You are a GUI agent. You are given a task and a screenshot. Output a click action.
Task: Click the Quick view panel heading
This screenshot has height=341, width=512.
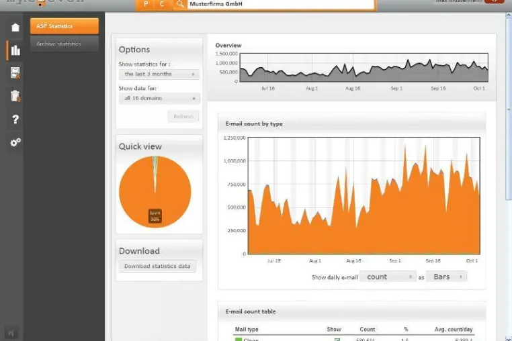click(x=140, y=146)
